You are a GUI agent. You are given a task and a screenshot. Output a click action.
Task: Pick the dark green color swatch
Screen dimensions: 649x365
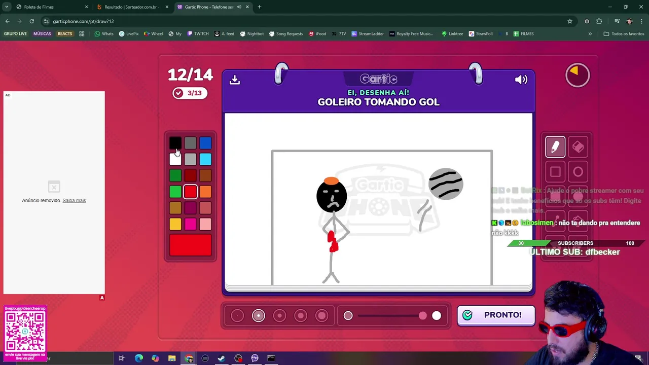pos(175,176)
